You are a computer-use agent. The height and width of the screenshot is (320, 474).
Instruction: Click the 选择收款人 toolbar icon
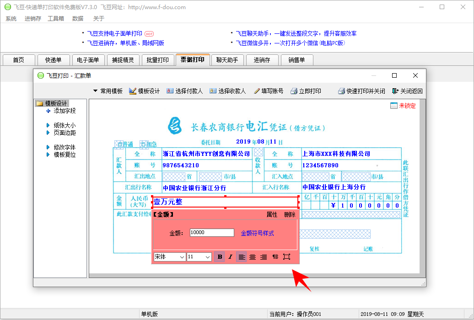(x=213, y=91)
